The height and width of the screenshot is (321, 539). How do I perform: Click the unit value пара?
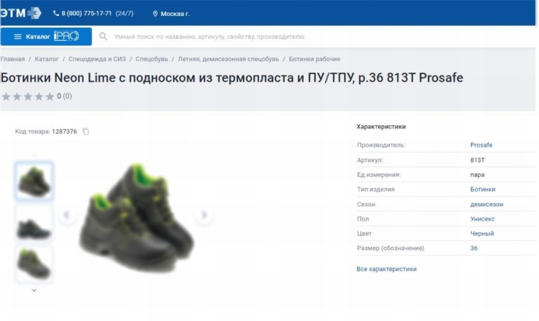point(477,175)
